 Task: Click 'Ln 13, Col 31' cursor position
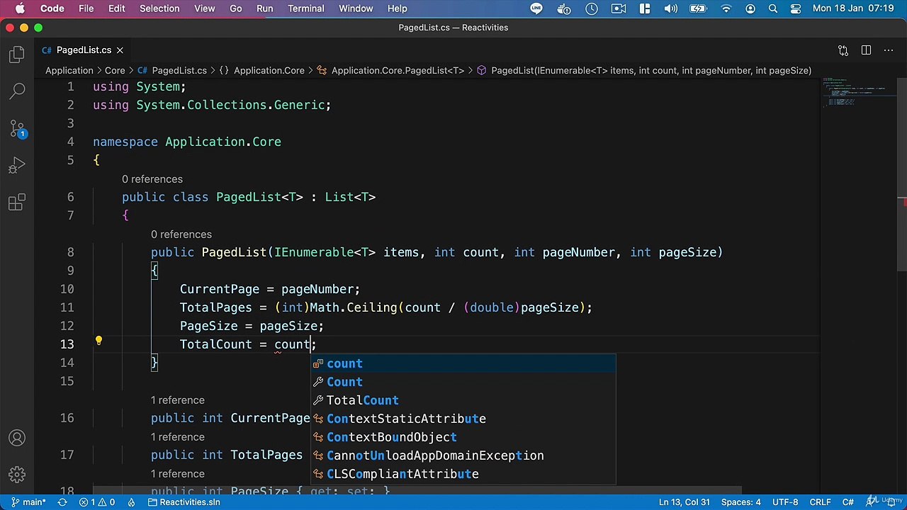[684, 502]
